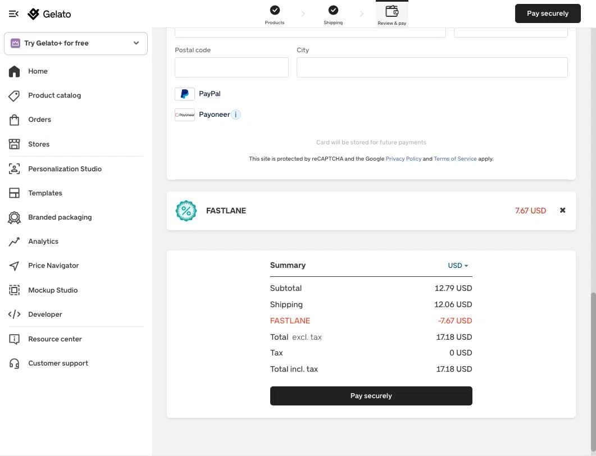Click the Orders bag icon

click(14, 120)
